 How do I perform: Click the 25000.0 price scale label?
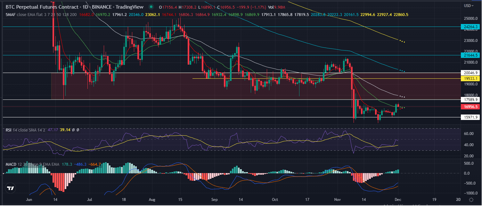[x=470, y=19]
